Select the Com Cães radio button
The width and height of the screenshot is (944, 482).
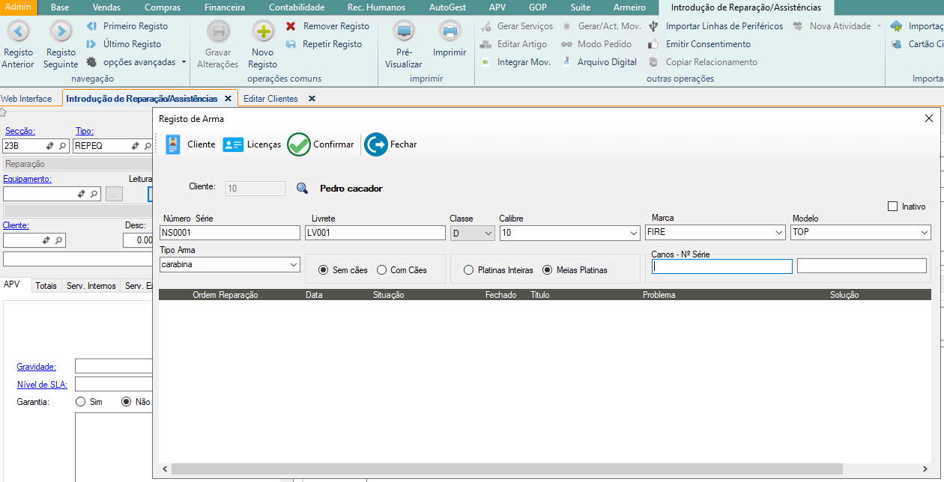pyautogui.click(x=382, y=270)
